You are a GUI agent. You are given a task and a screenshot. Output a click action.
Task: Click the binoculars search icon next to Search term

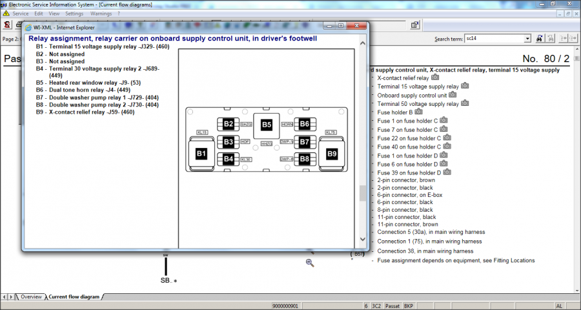(x=541, y=39)
